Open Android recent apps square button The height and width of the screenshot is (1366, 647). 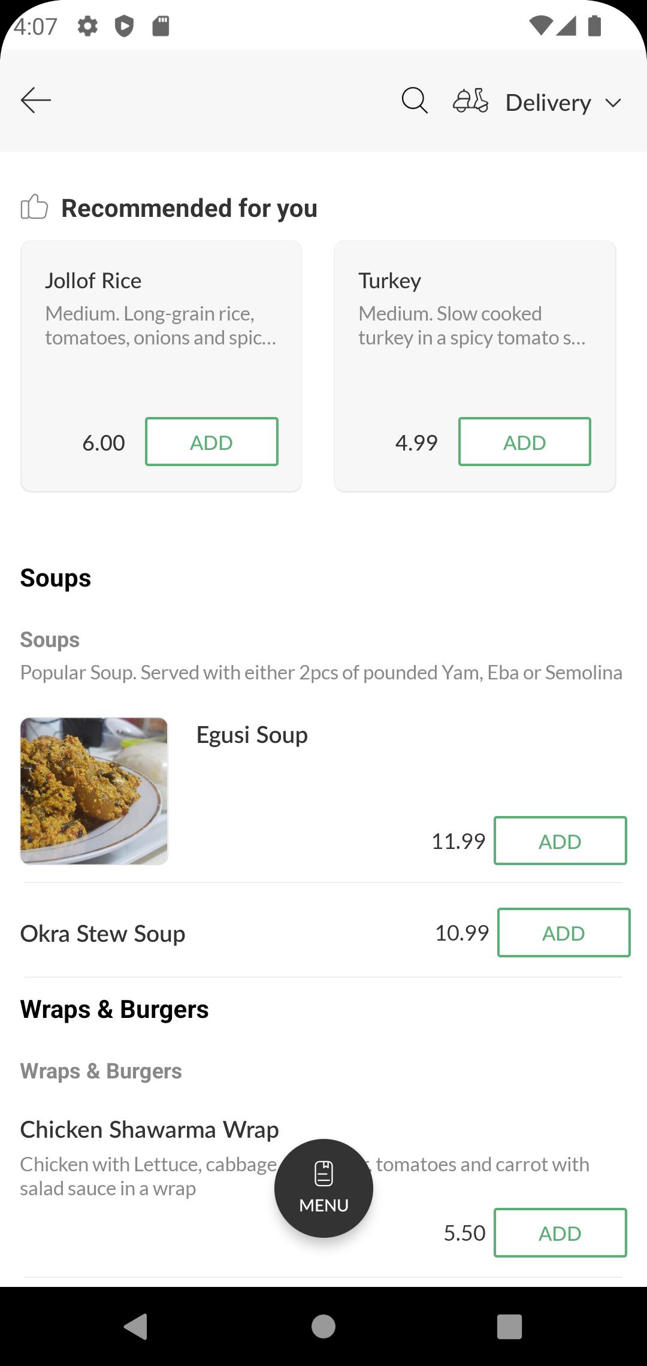(510, 1326)
